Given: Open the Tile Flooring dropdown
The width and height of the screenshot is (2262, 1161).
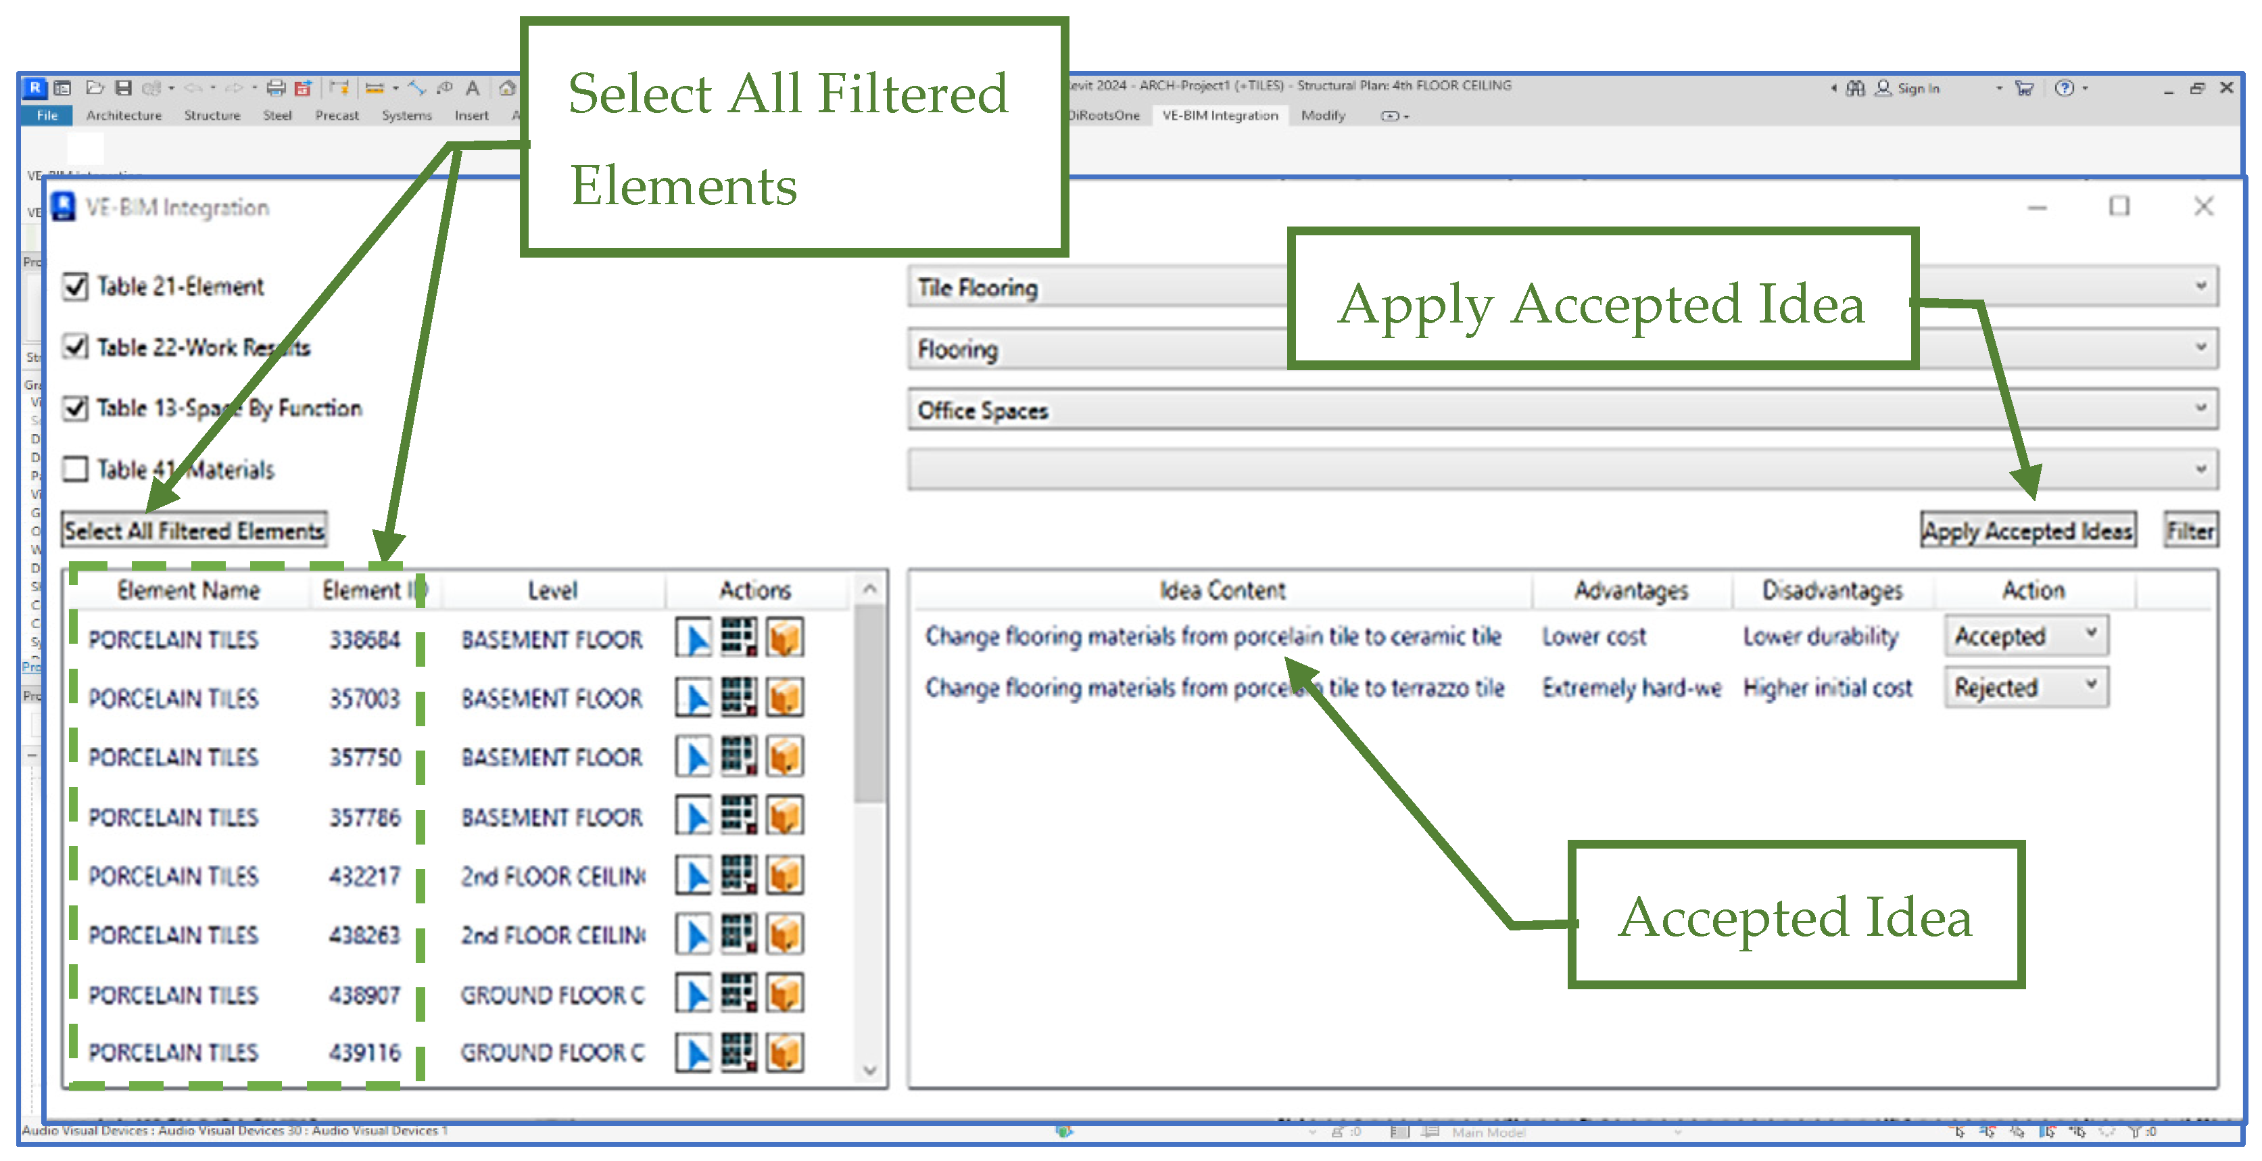Looking at the screenshot, I should coord(2200,286).
